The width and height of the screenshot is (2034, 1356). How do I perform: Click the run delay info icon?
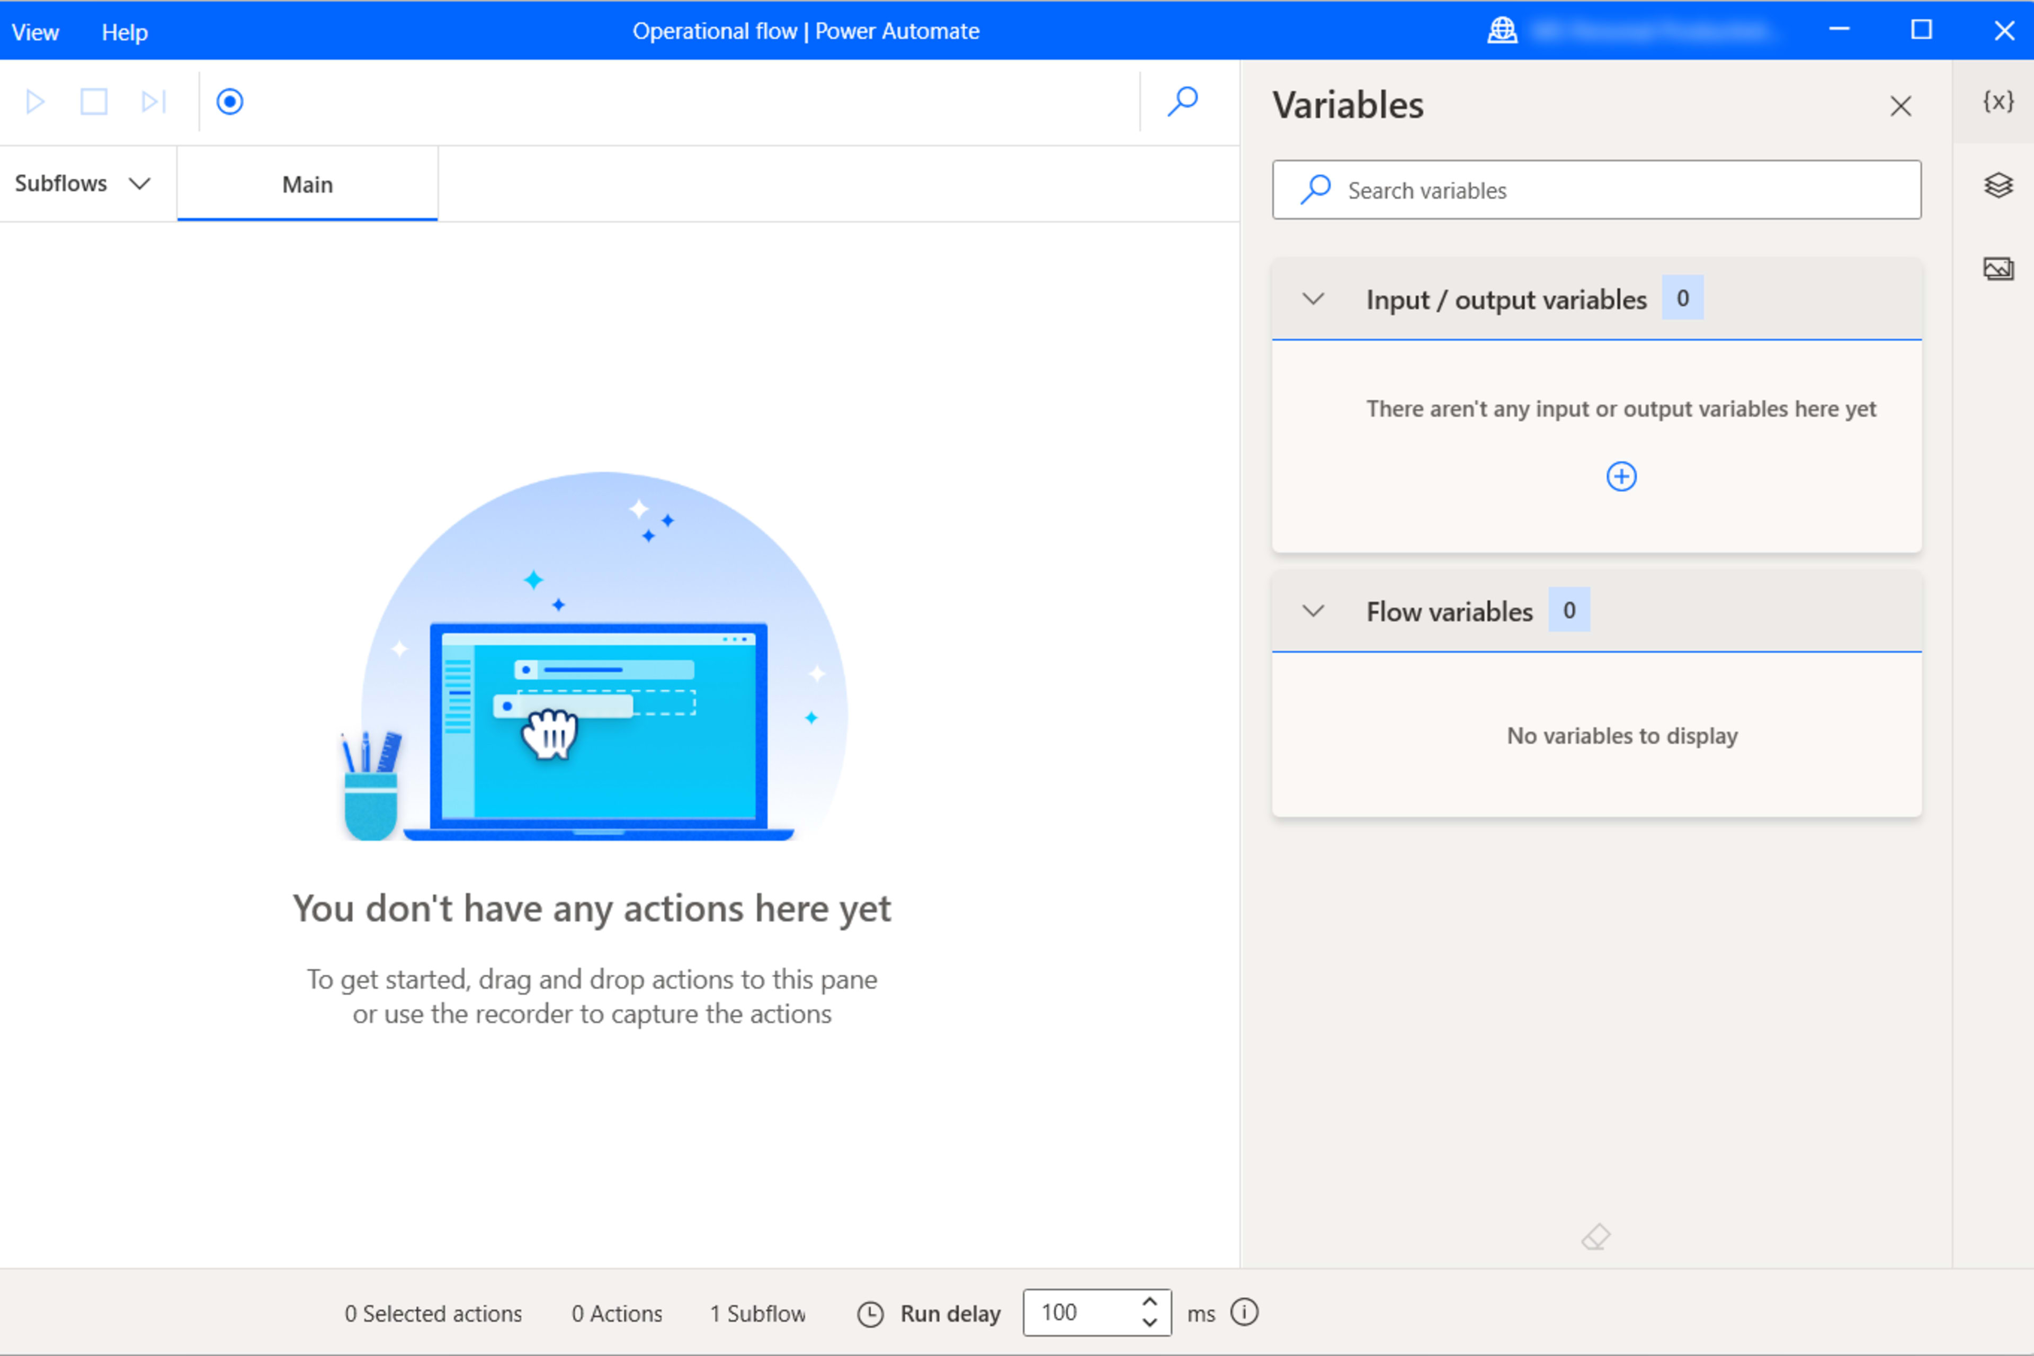1244,1313
